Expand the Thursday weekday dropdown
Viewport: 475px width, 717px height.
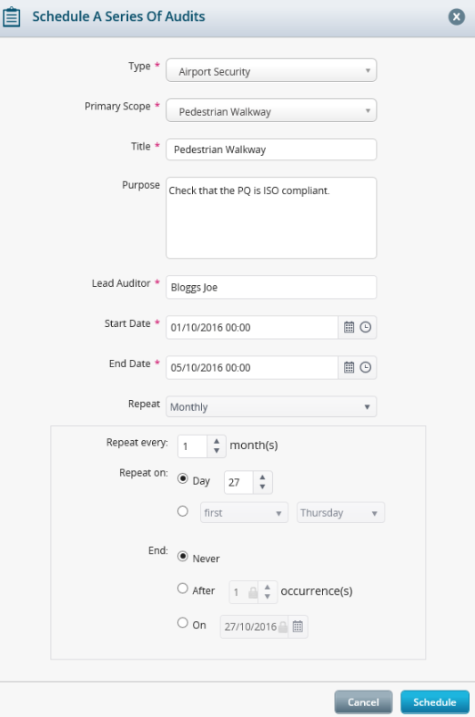pyautogui.click(x=340, y=513)
